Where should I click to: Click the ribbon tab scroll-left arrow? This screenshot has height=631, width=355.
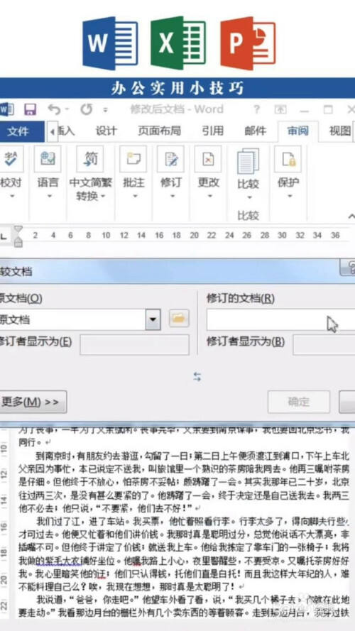(53, 131)
